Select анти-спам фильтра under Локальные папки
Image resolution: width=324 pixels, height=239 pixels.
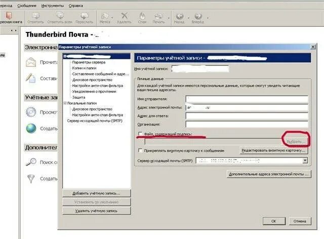tap(98, 115)
